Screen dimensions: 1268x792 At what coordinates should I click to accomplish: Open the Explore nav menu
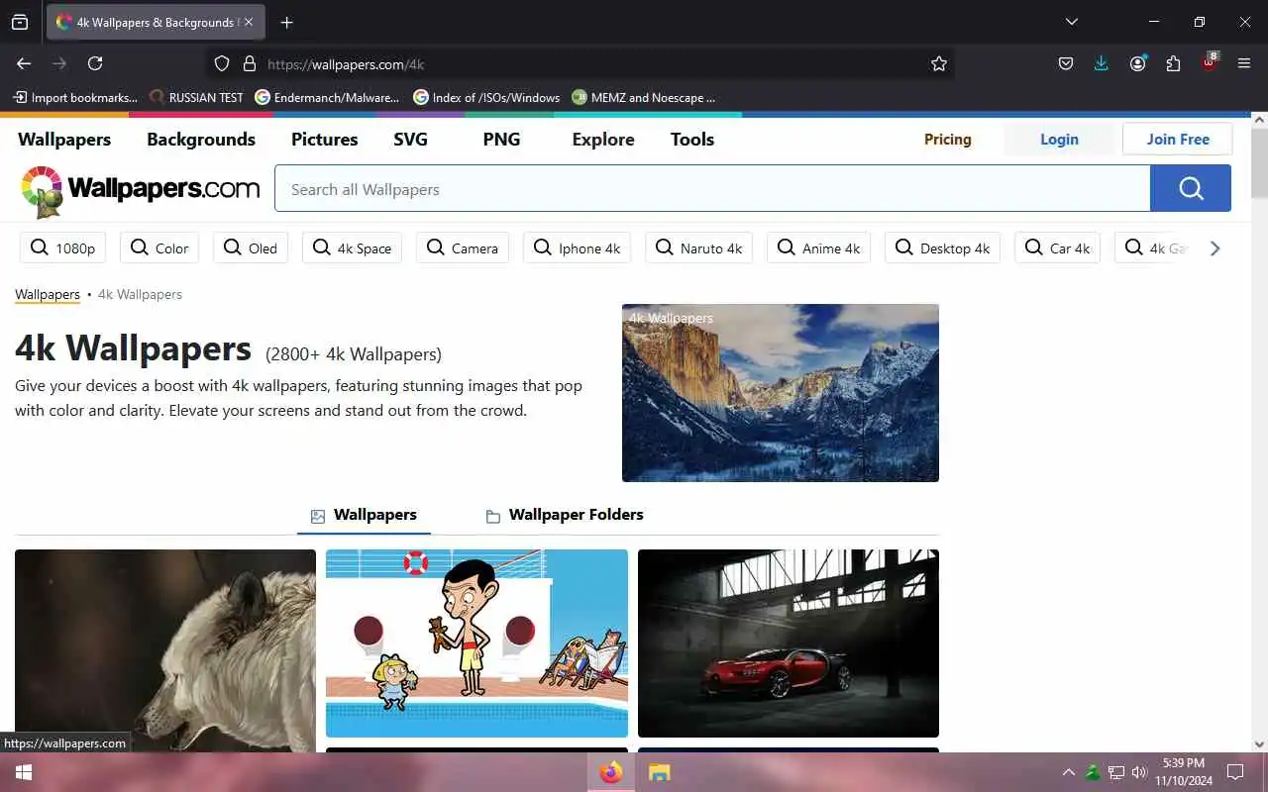[603, 140]
